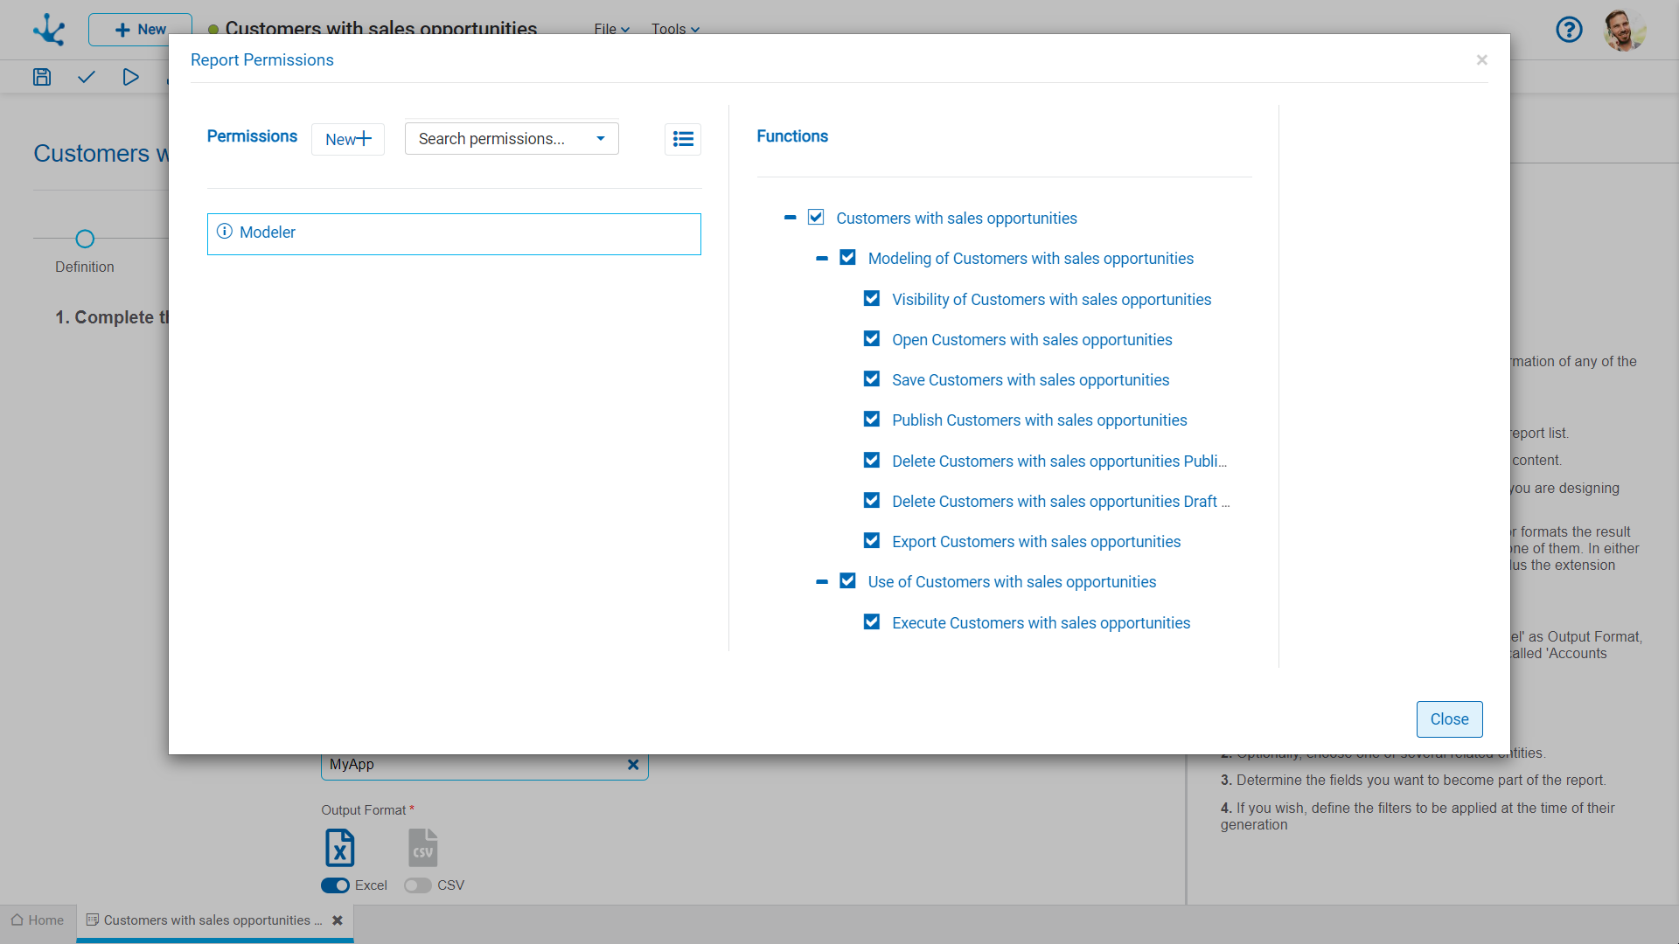
Task: Click the info icon next to Modeler
Action: (225, 232)
